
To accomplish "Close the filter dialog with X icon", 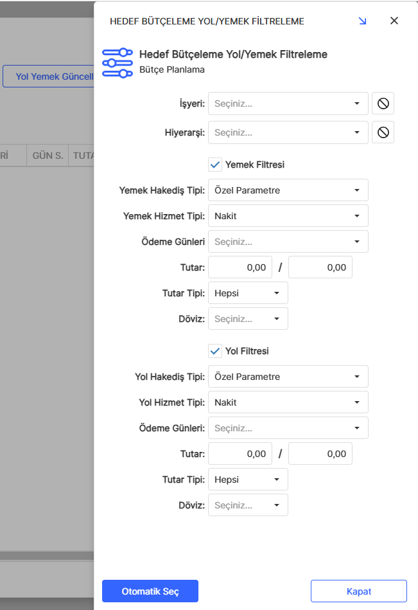I will [x=394, y=21].
